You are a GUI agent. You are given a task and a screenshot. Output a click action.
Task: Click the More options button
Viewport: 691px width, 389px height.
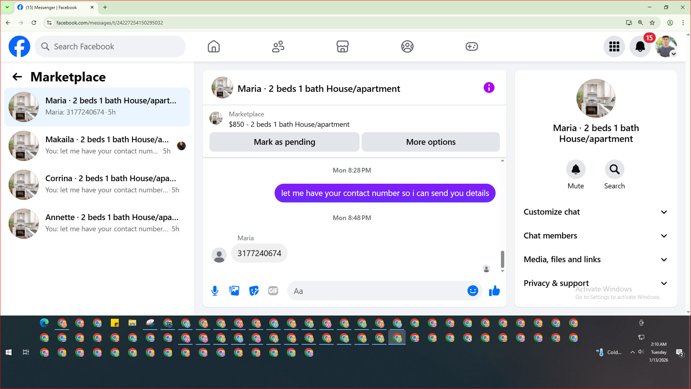pyautogui.click(x=430, y=142)
